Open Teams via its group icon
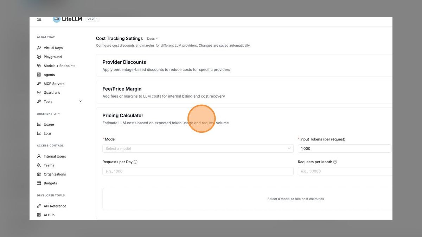Image resolution: width=422 pixels, height=237 pixels. tap(39, 165)
